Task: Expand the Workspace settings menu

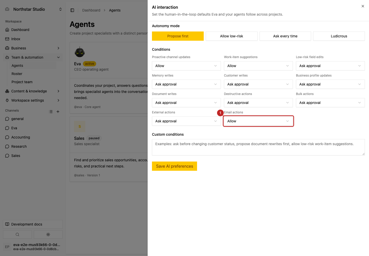Action: [x=33, y=100]
